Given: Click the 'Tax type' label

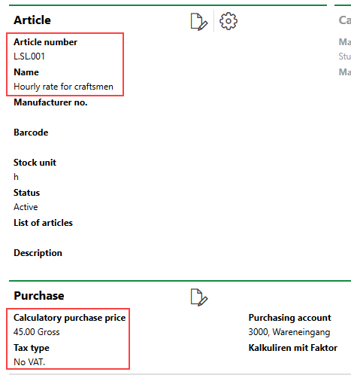Looking at the screenshot, I should click(x=32, y=348).
